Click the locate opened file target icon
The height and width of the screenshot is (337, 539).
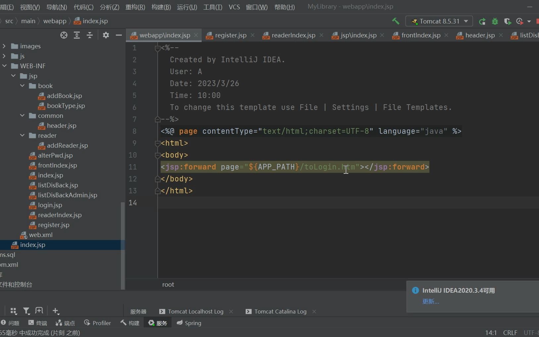tap(64, 35)
